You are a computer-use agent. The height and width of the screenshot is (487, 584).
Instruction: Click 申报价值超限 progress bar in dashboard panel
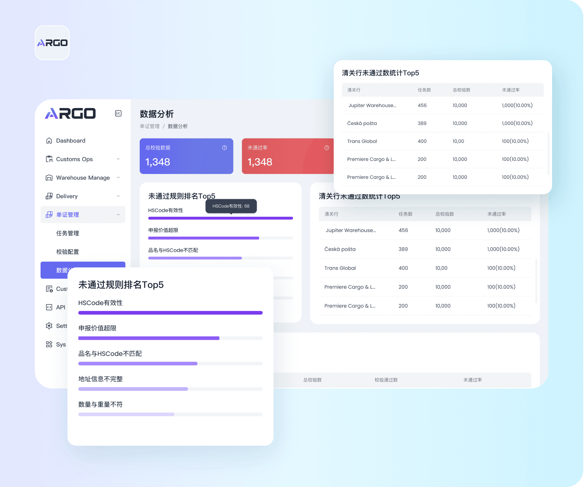(x=221, y=238)
